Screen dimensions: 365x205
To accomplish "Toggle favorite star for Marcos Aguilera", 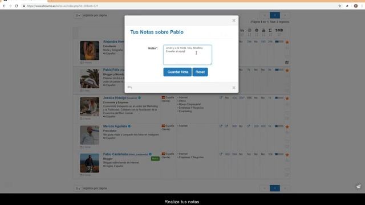I will coord(287,126).
